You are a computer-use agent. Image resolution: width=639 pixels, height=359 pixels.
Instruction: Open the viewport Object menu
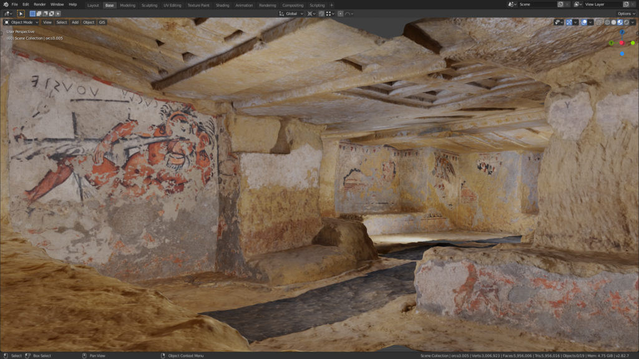pyautogui.click(x=89, y=22)
